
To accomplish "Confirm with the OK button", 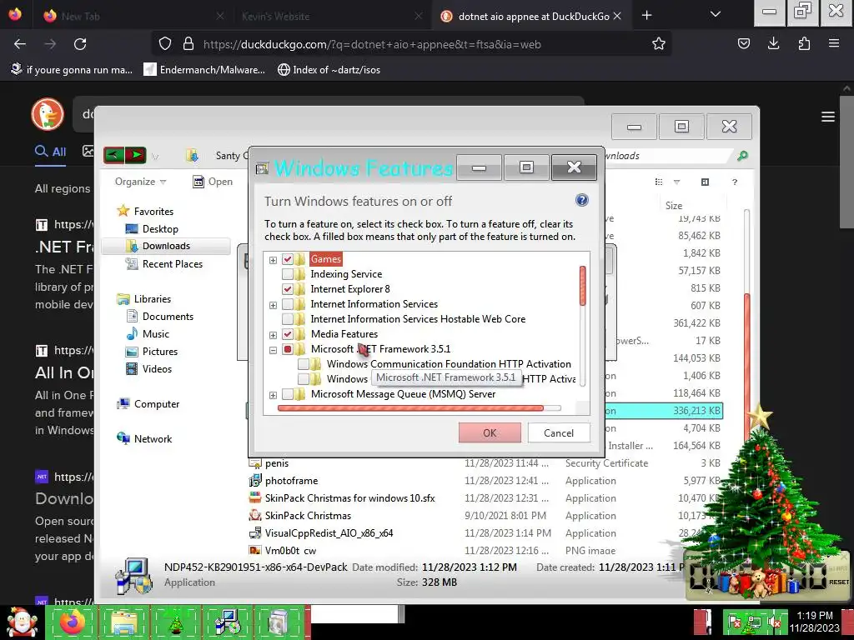I will coord(490,433).
